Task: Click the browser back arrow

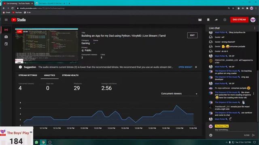Action: pos(4,8)
